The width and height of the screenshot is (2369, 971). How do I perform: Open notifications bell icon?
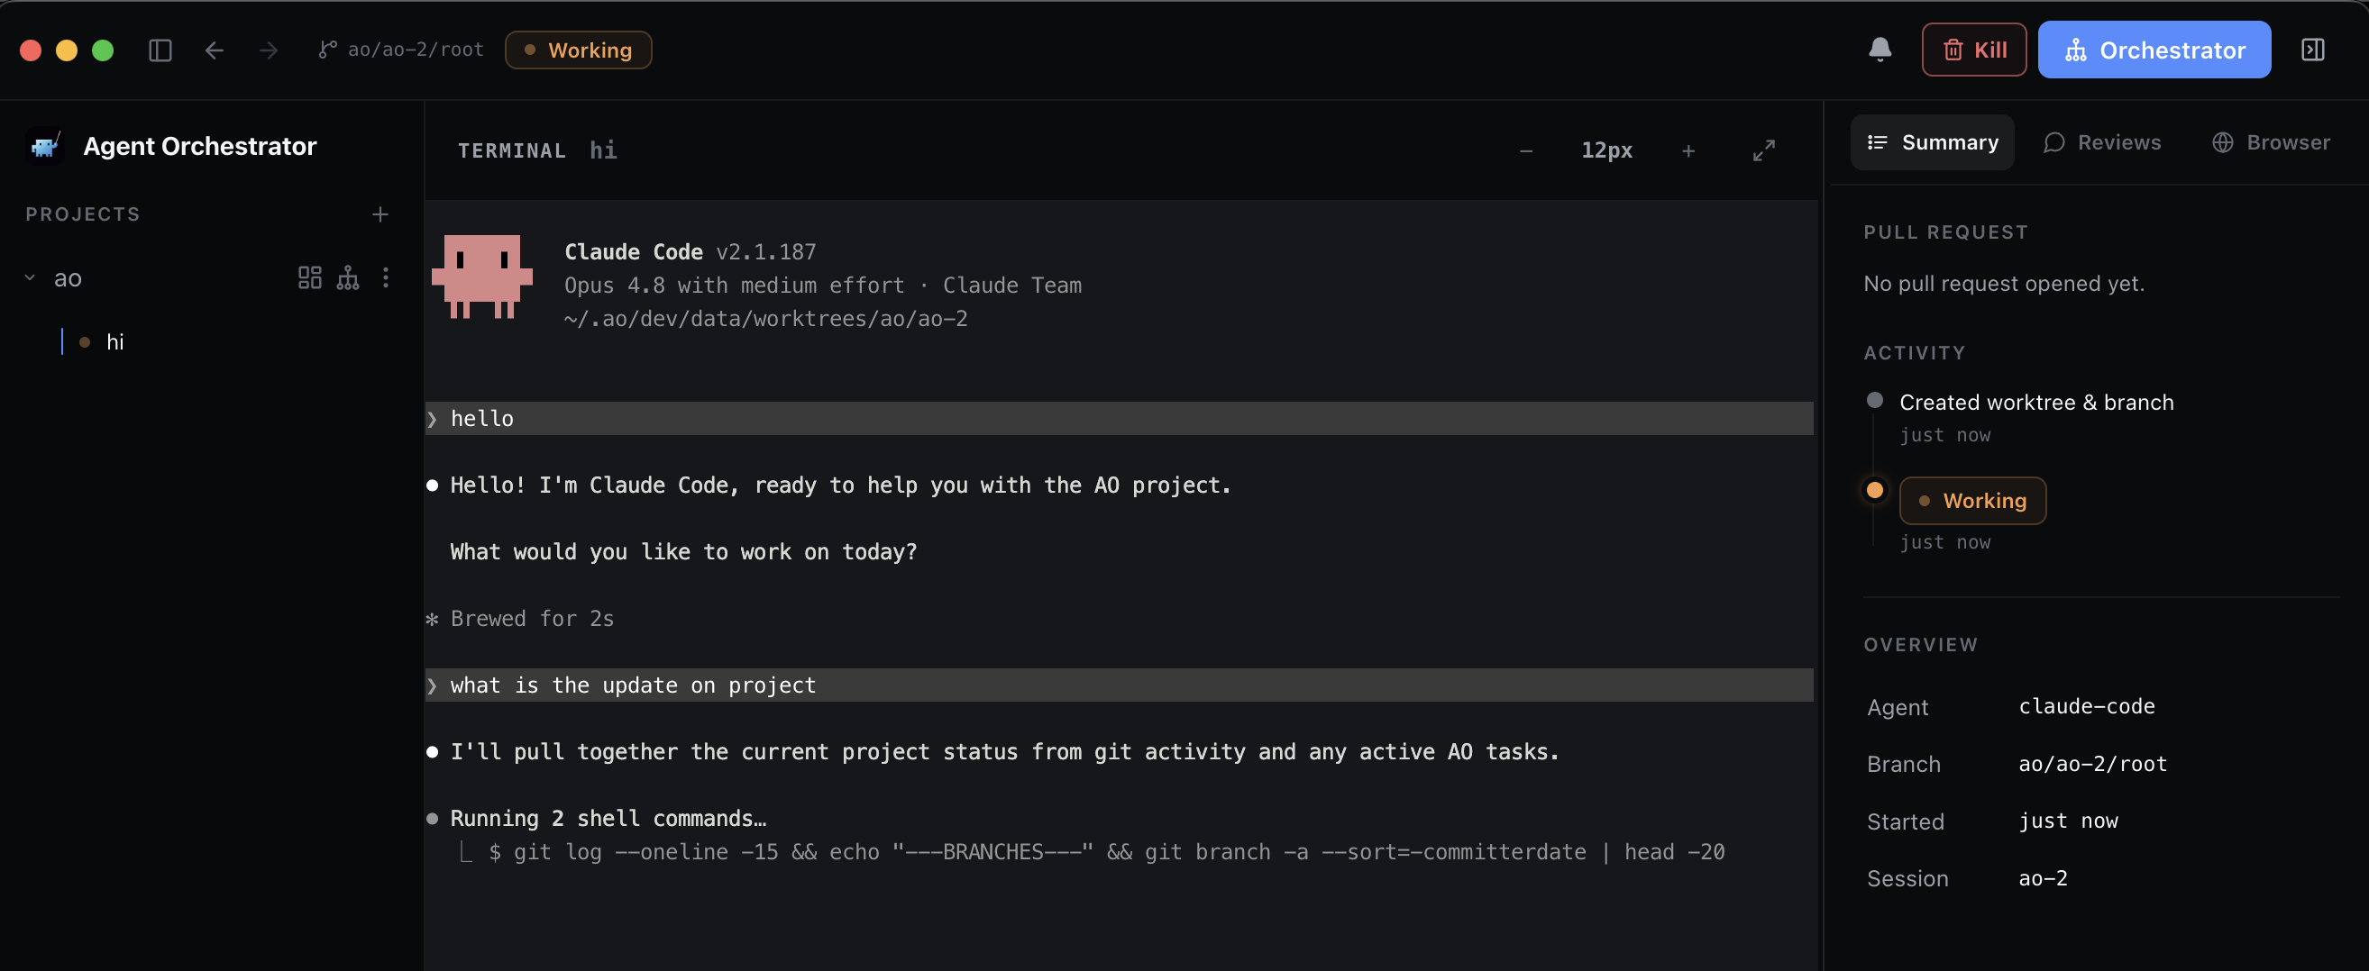1880,50
